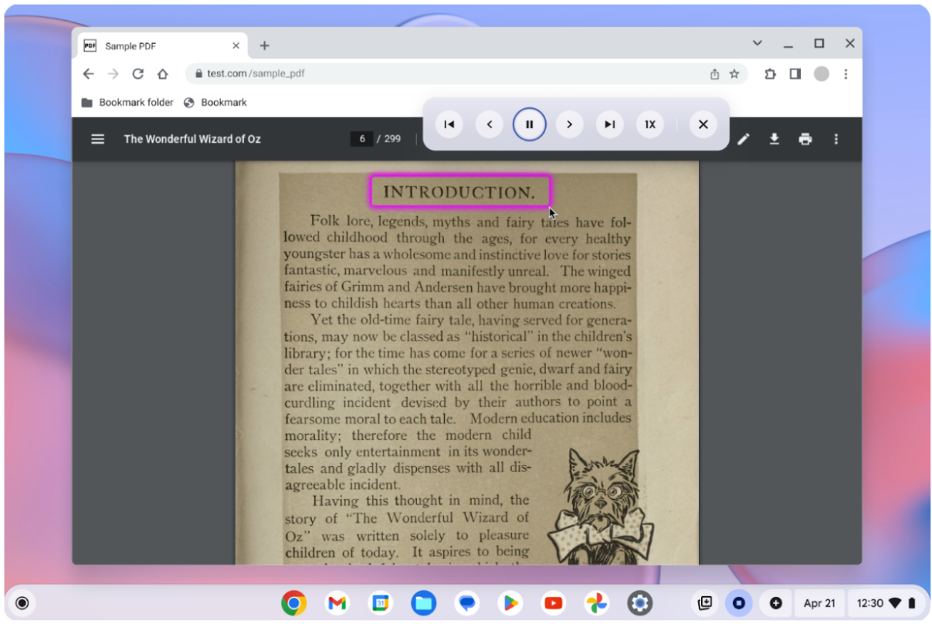Open the holding space tray icon
Image resolution: width=932 pixels, height=624 pixels.
click(x=704, y=603)
